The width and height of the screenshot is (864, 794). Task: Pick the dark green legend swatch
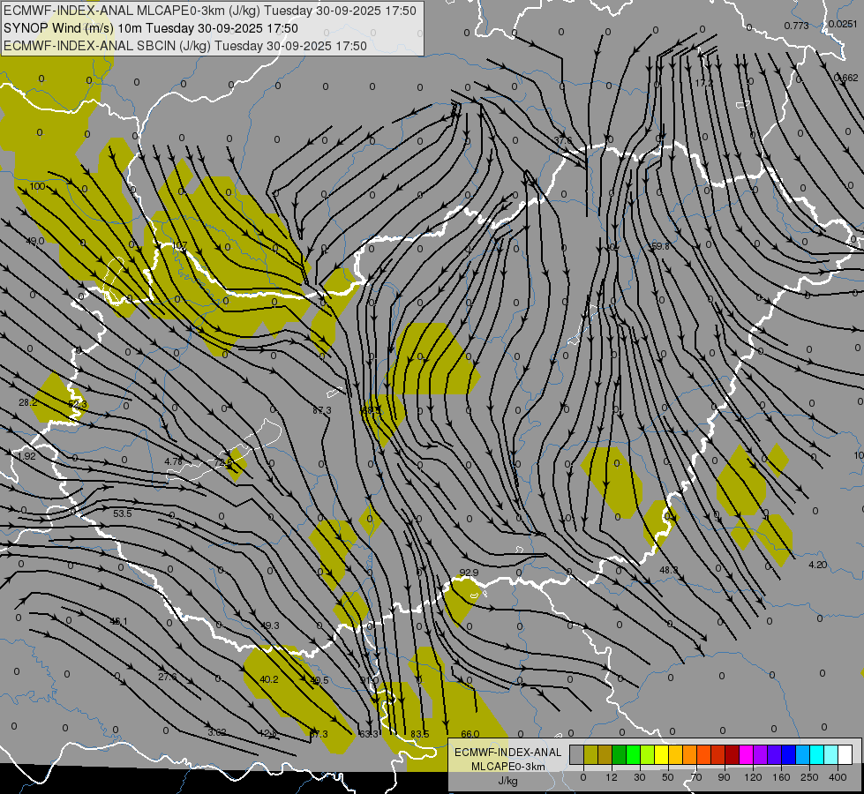coord(619,754)
